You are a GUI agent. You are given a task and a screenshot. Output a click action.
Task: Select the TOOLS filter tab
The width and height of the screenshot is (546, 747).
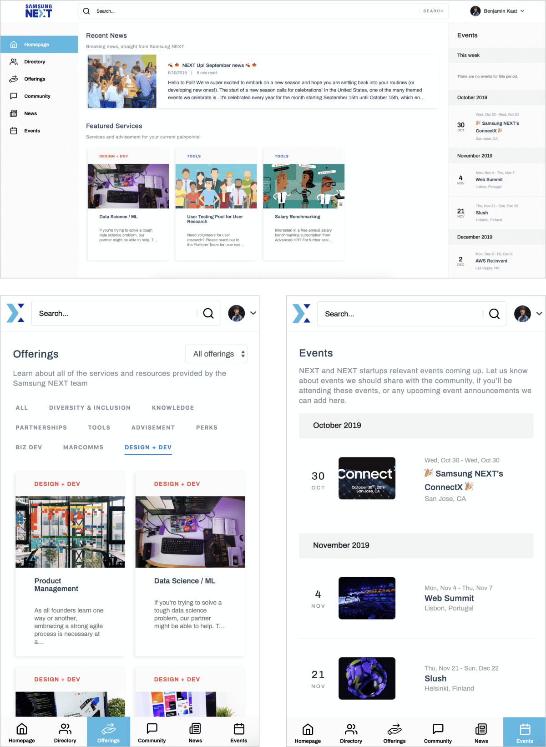tap(99, 427)
